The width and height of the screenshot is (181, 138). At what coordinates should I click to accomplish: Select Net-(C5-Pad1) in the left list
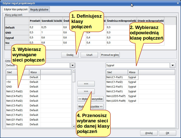39,106
